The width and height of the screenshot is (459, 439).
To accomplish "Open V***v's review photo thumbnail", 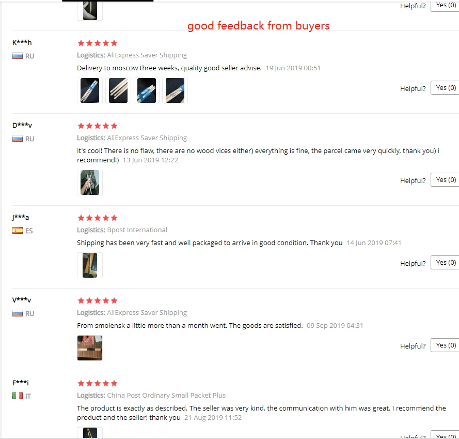I will pyautogui.click(x=89, y=348).
